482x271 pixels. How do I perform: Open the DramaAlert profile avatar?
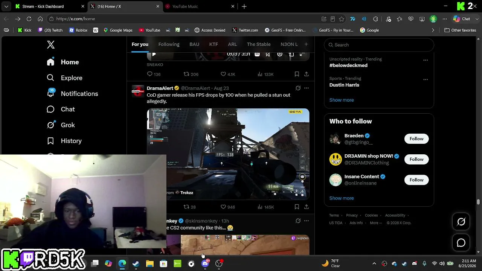point(138,91)
